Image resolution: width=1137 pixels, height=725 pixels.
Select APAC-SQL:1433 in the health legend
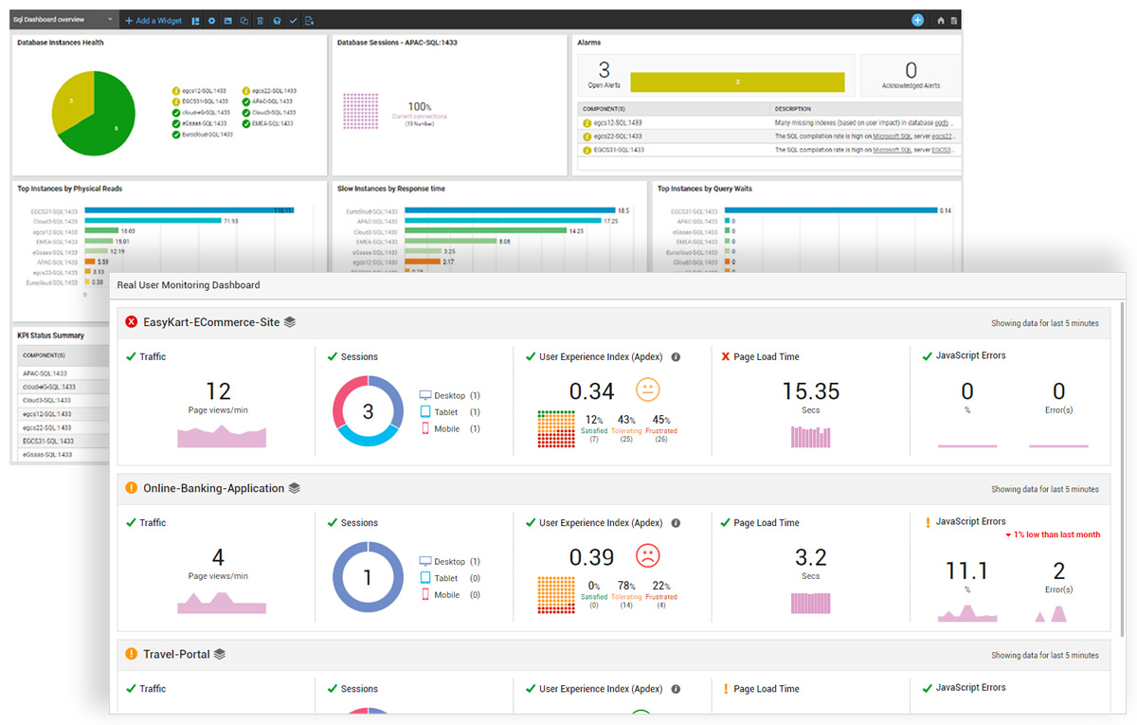pos(267,101)
